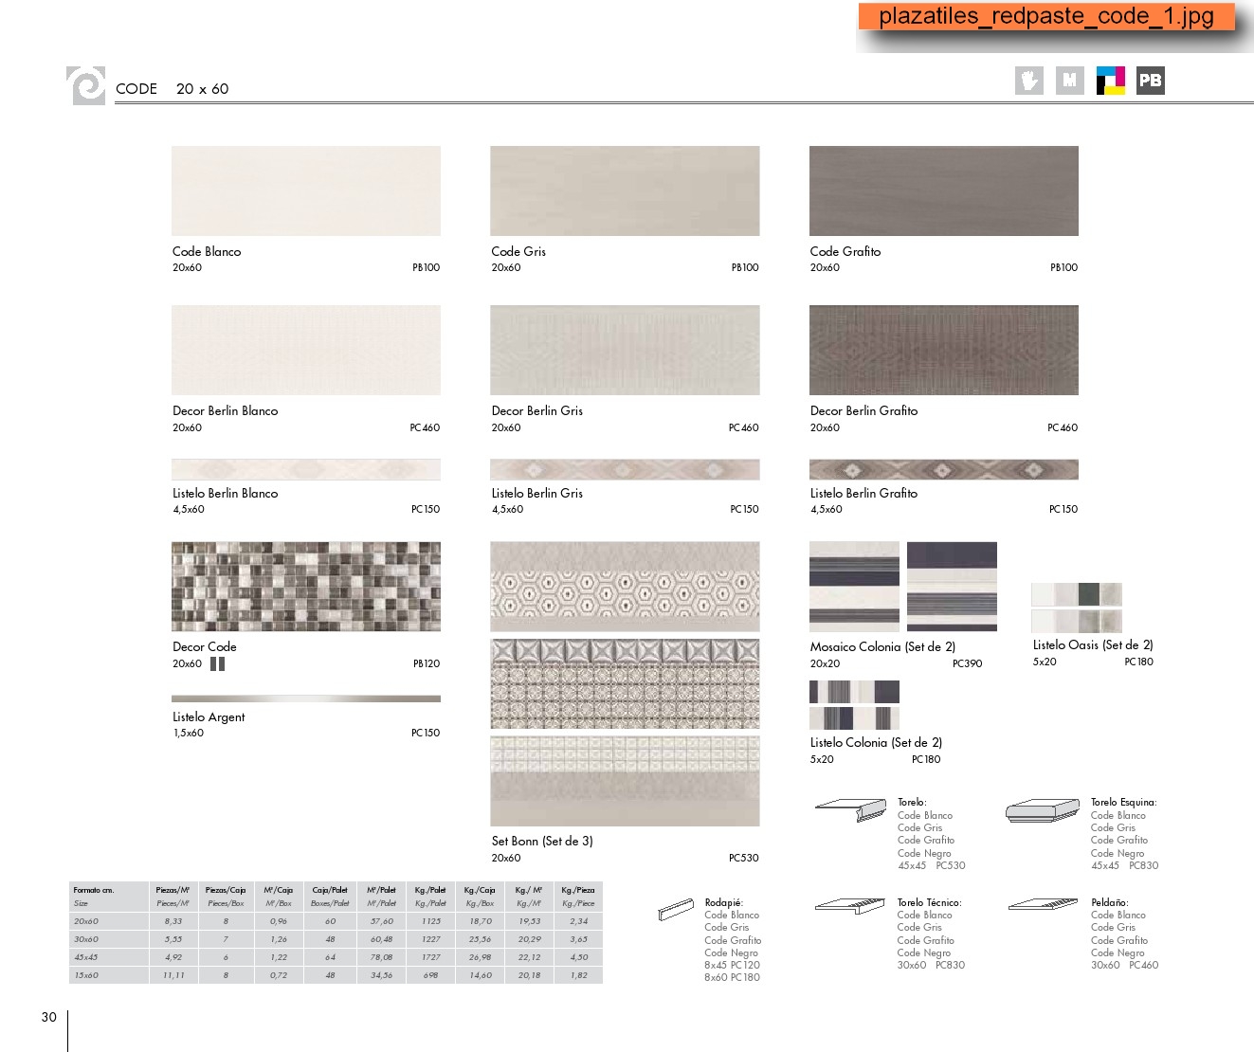Click the '30x60' row in the size table

(336, 939)
